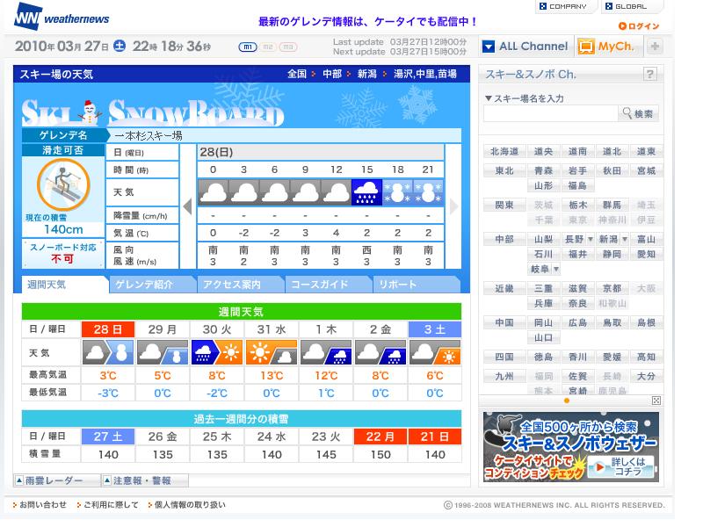
Task: Click the expand panel corner icon
Action: coord(656,401)
